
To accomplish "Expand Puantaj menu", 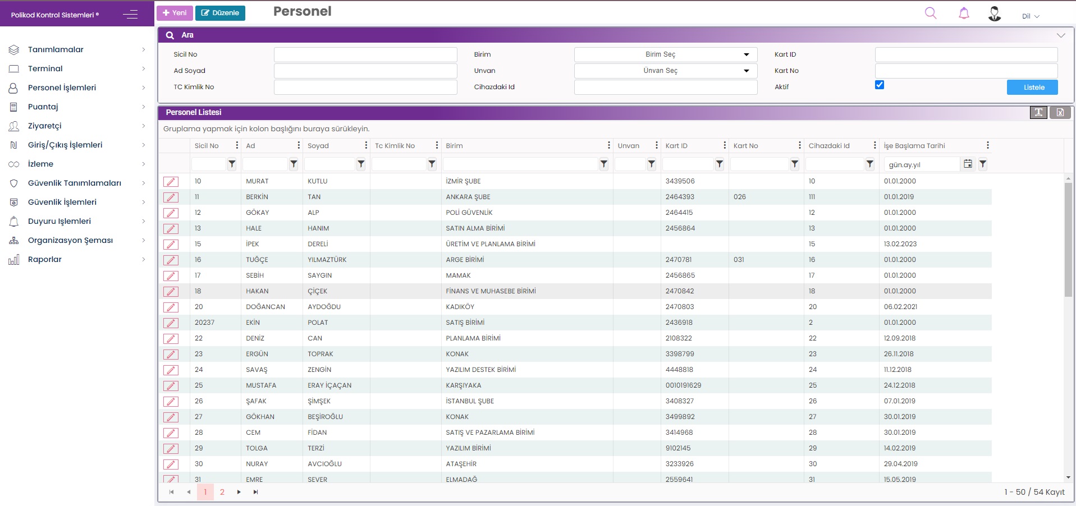I will [77, 107].
